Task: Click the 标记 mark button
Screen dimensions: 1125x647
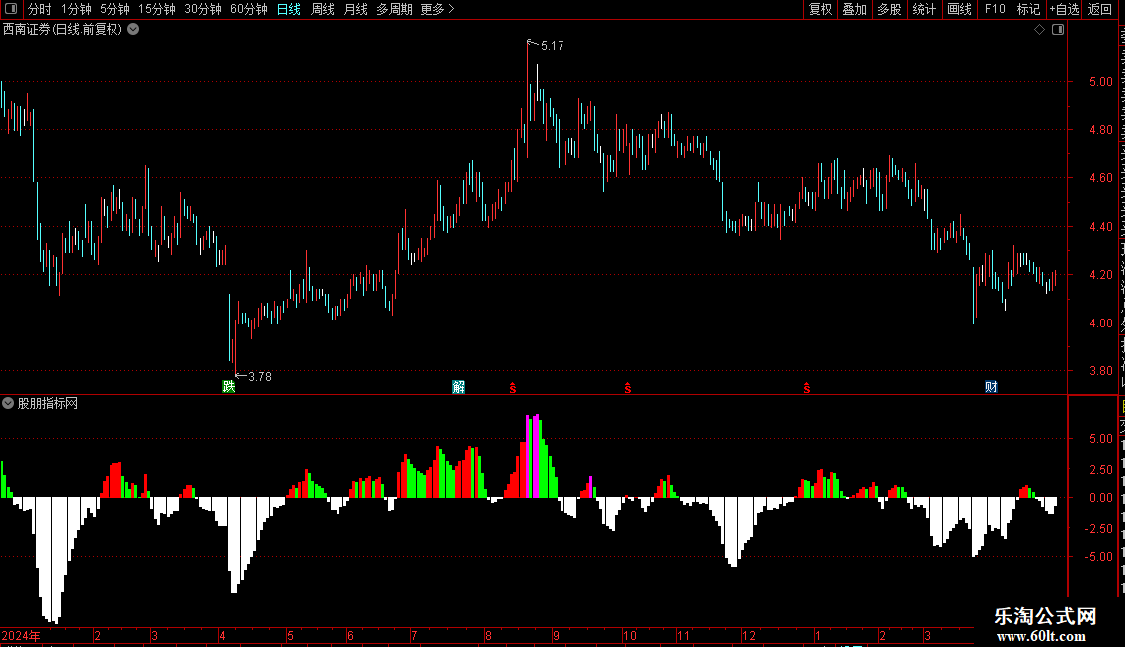Action: point(1028,9)
